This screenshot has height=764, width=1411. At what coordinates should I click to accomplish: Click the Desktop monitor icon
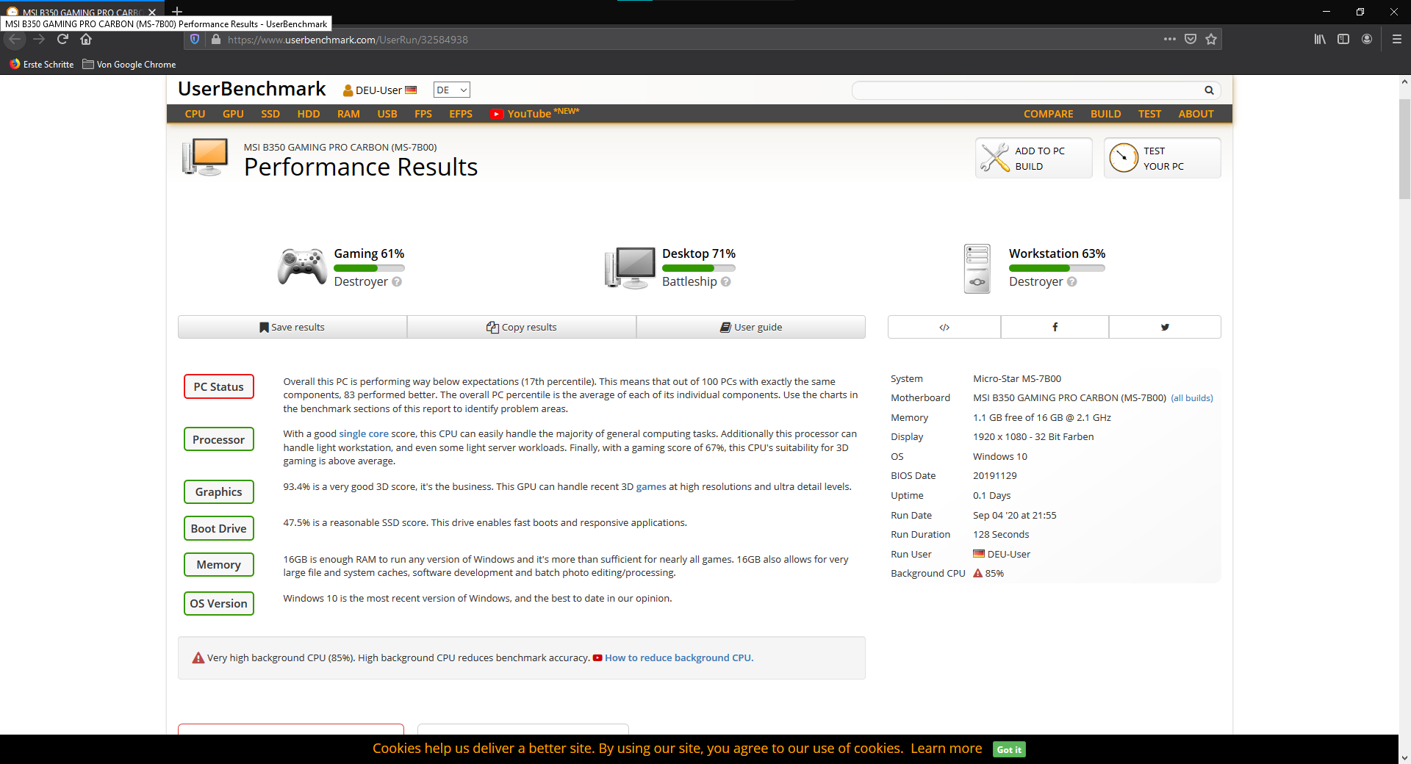(631, 268)
